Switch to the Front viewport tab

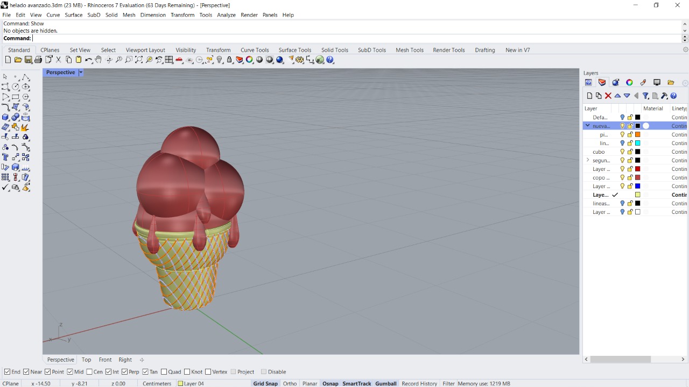(x=105, y=360)
